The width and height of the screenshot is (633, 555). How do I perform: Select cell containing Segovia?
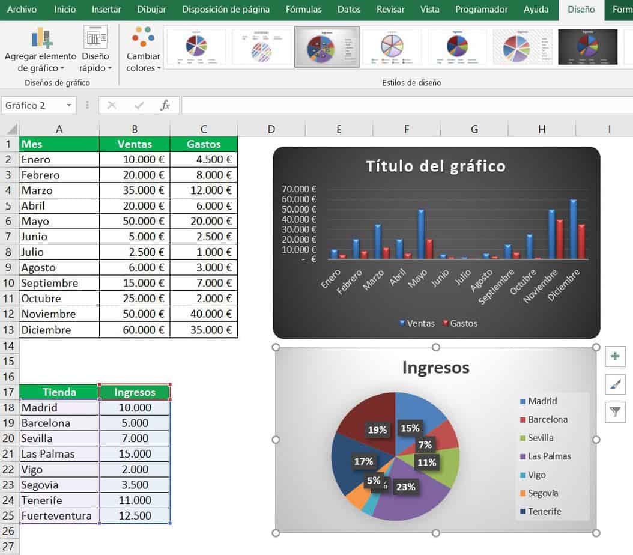59,485
